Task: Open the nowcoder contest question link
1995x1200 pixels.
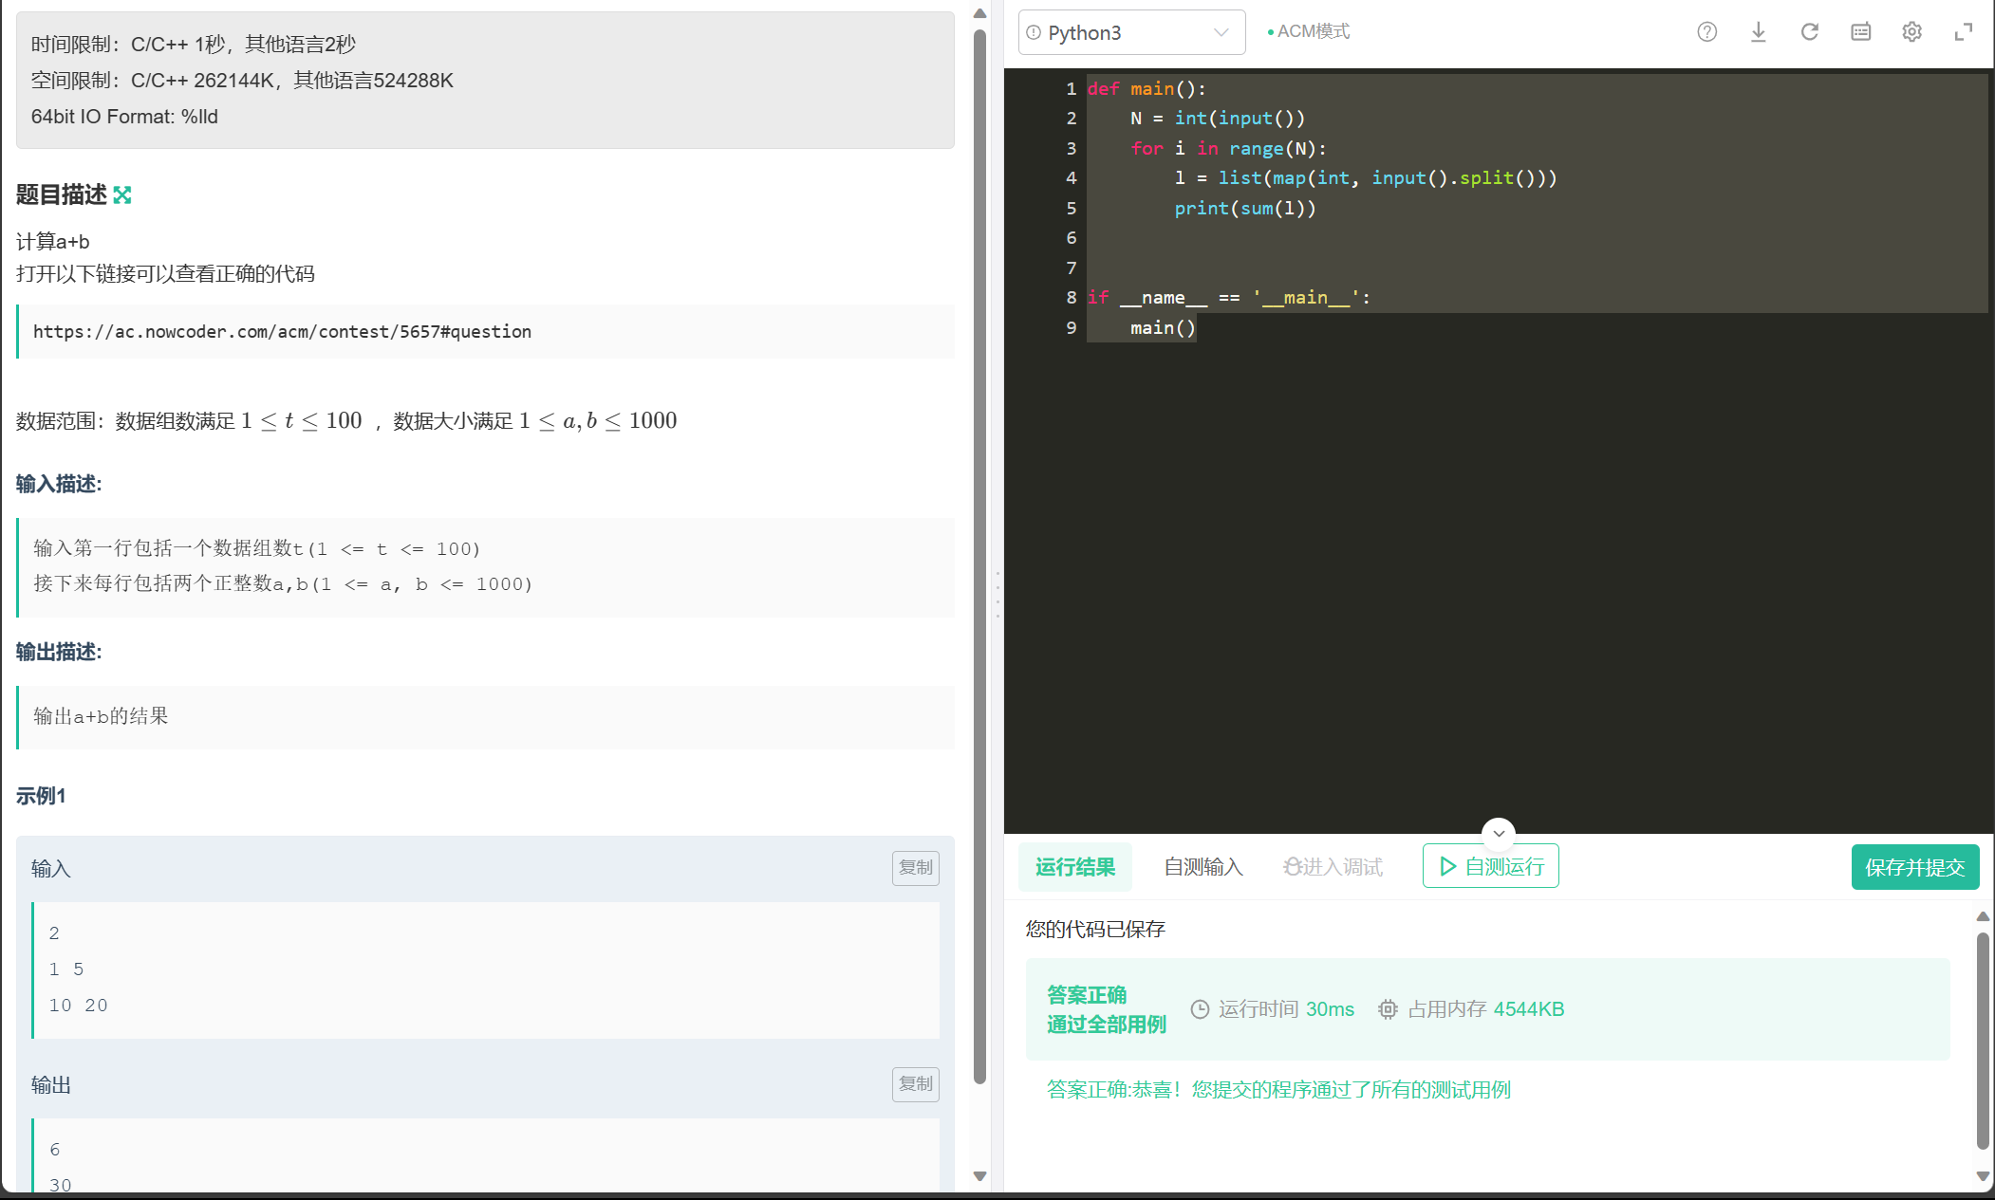Action: point(281,332)
